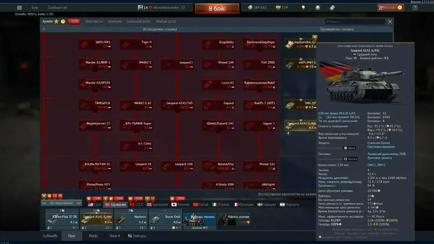Click the Рентген x-ray view button

coord(350,159)
